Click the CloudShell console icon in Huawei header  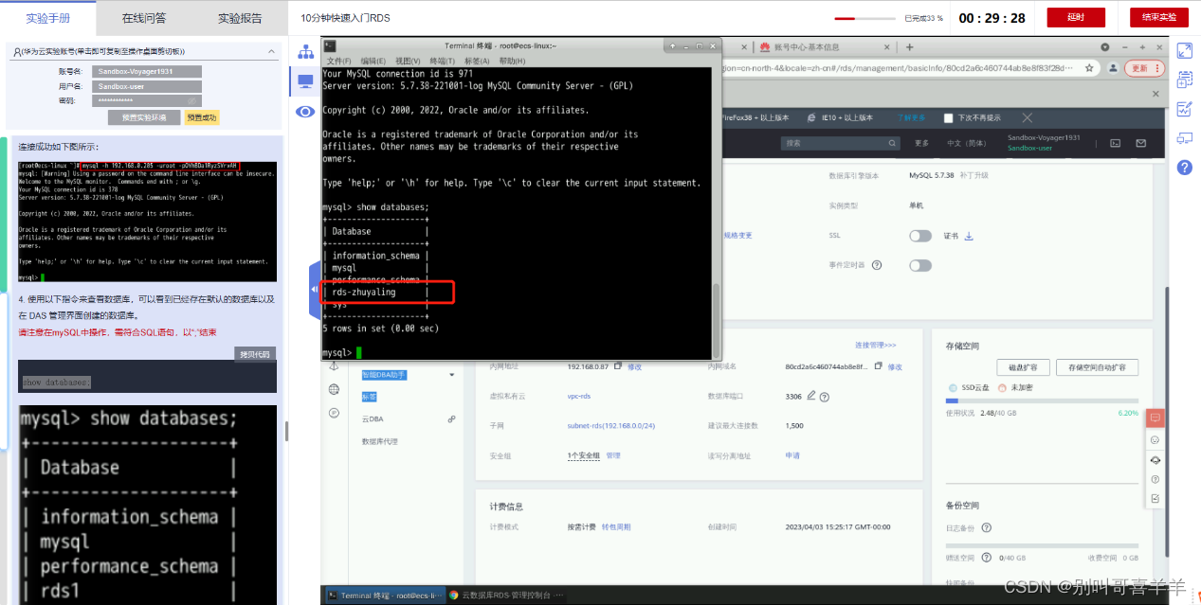[1116, 143]
